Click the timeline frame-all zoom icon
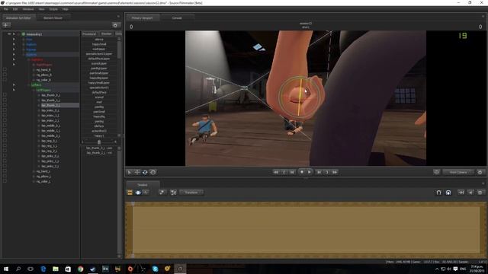488x274 pixels. click(173, 193)
